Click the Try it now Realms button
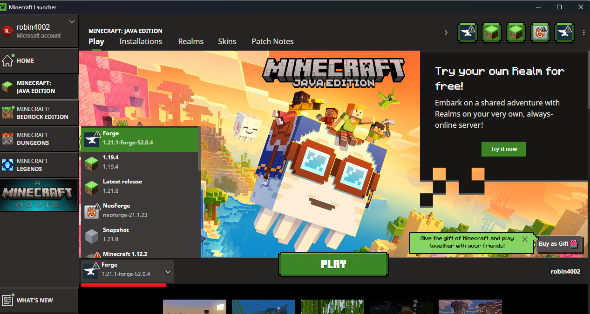 (503, 149)
